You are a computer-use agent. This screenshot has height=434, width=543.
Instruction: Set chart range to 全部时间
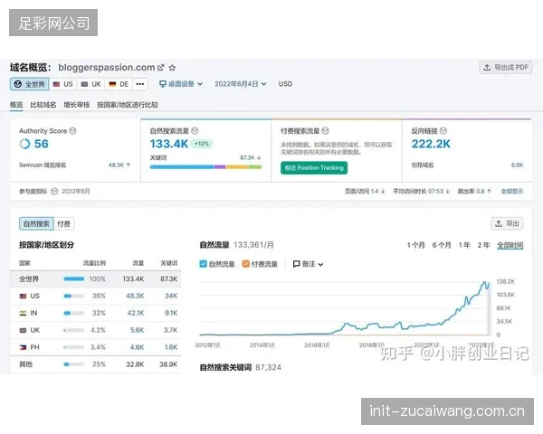[510, 245]
